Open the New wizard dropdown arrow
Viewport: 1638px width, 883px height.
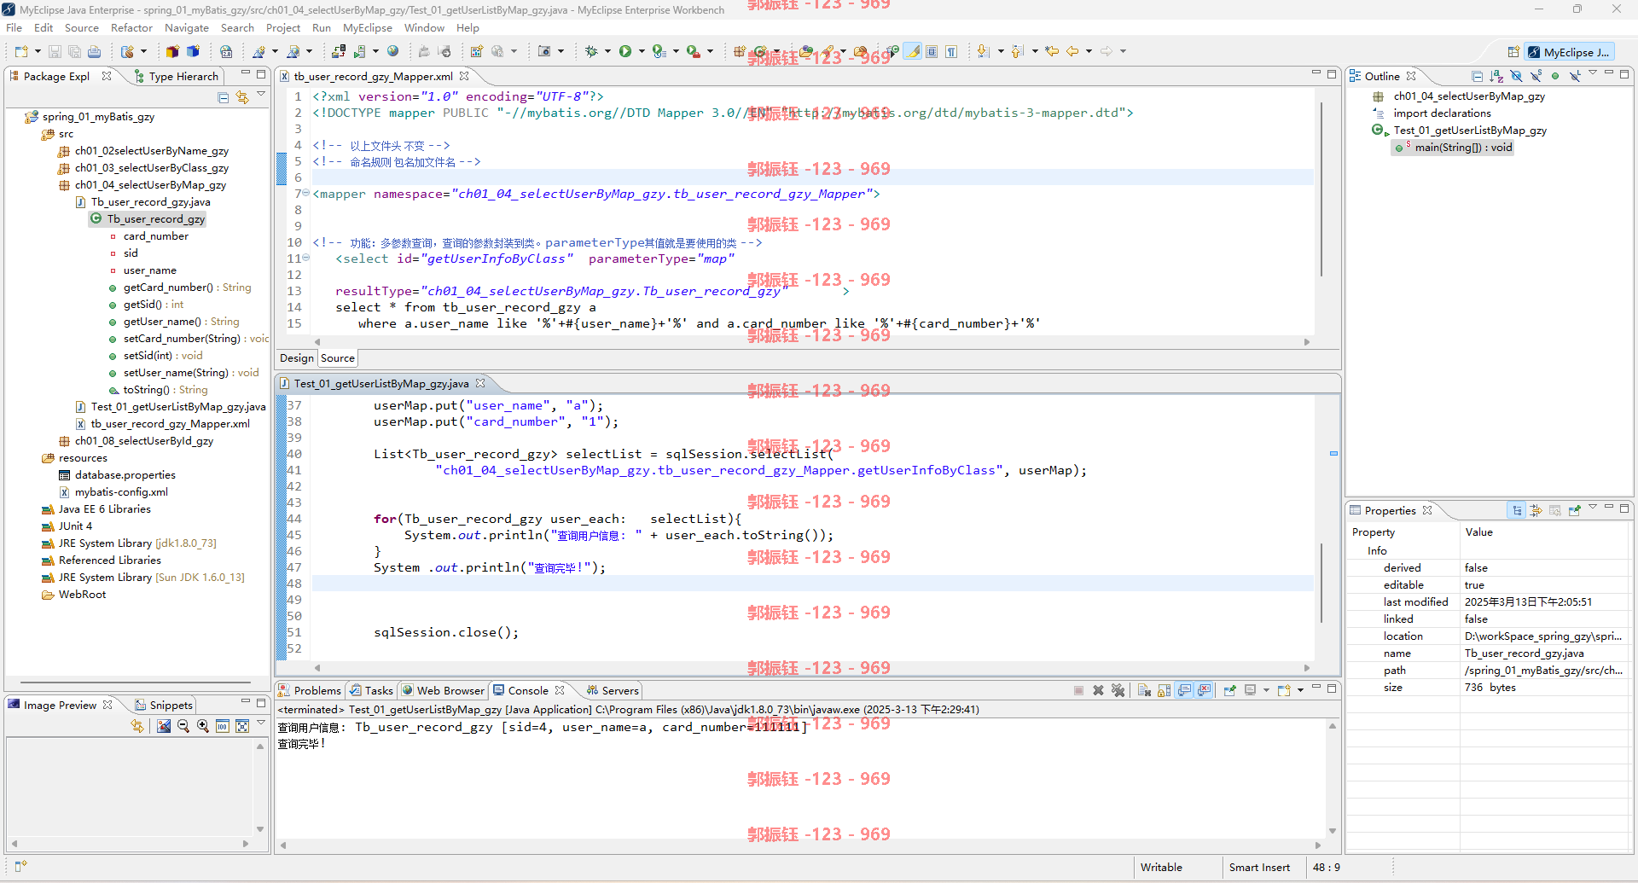click(38, 51)
